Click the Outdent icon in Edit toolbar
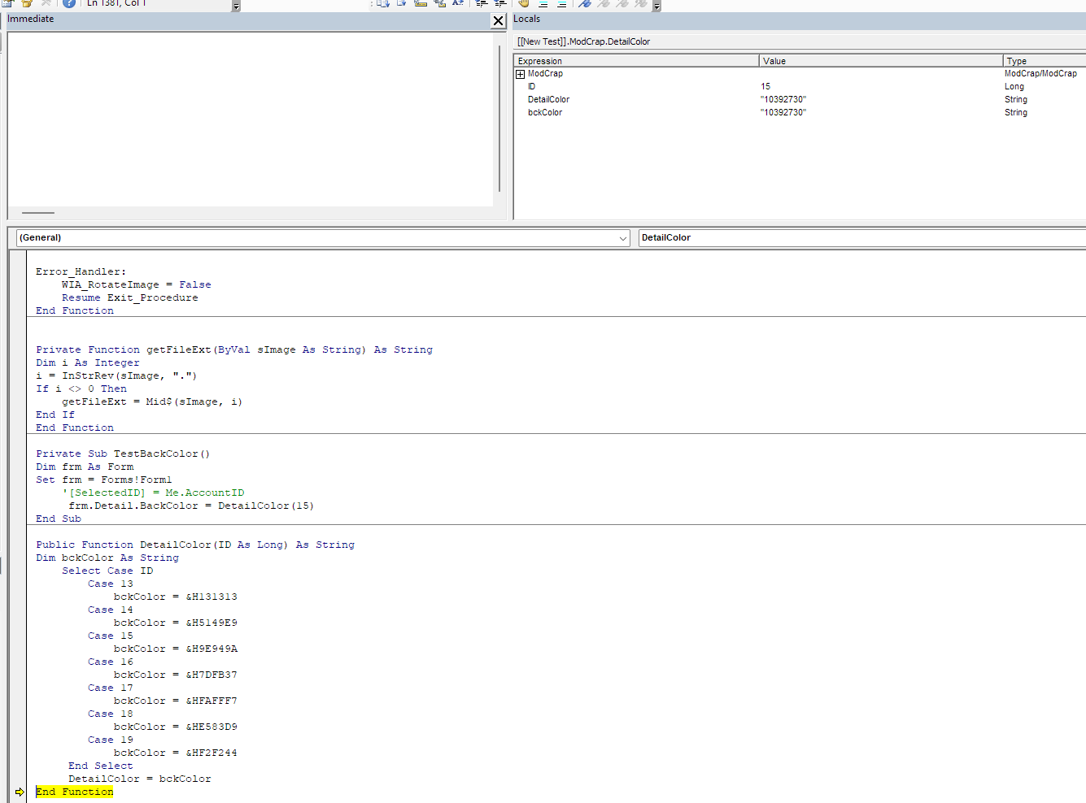The height and width of the screenshot is (803, 1086). (501, 3)
